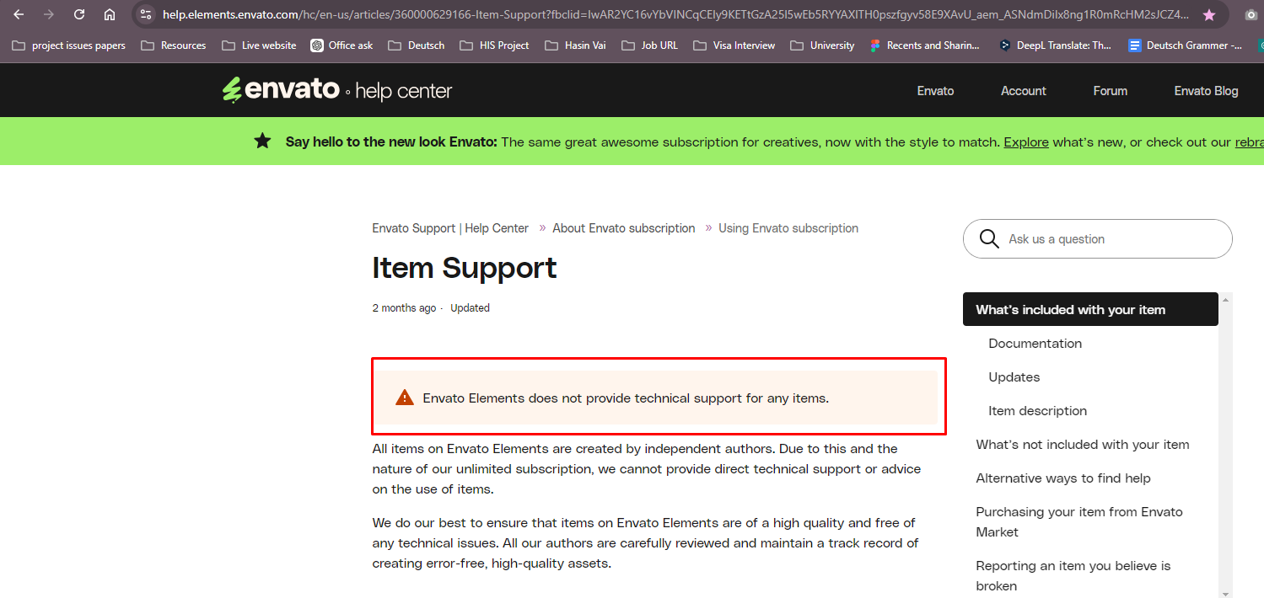Click the 'does not provide technical support' notice text
Image resolution: width=1264 pixels, height=598 pixels.
[626, 398]
